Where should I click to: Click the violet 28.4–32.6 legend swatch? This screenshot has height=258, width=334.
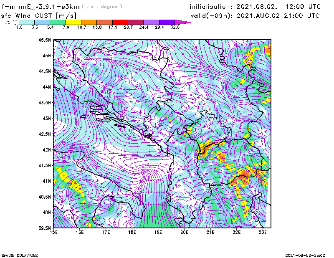pos(167,22)
